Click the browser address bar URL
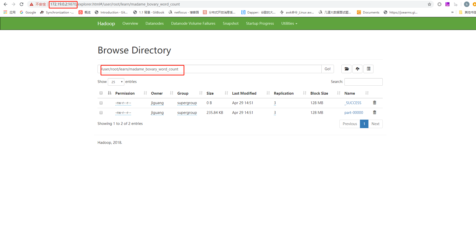 [115, 4]
